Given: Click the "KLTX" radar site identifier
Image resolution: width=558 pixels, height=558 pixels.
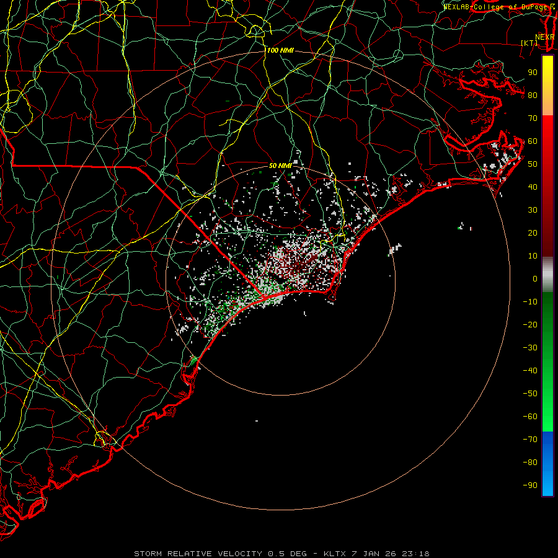Looking at the screenshot, I should point(335,554).
